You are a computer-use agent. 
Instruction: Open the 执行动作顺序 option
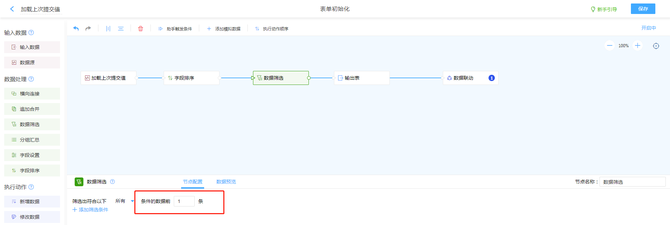click(271, 29)
